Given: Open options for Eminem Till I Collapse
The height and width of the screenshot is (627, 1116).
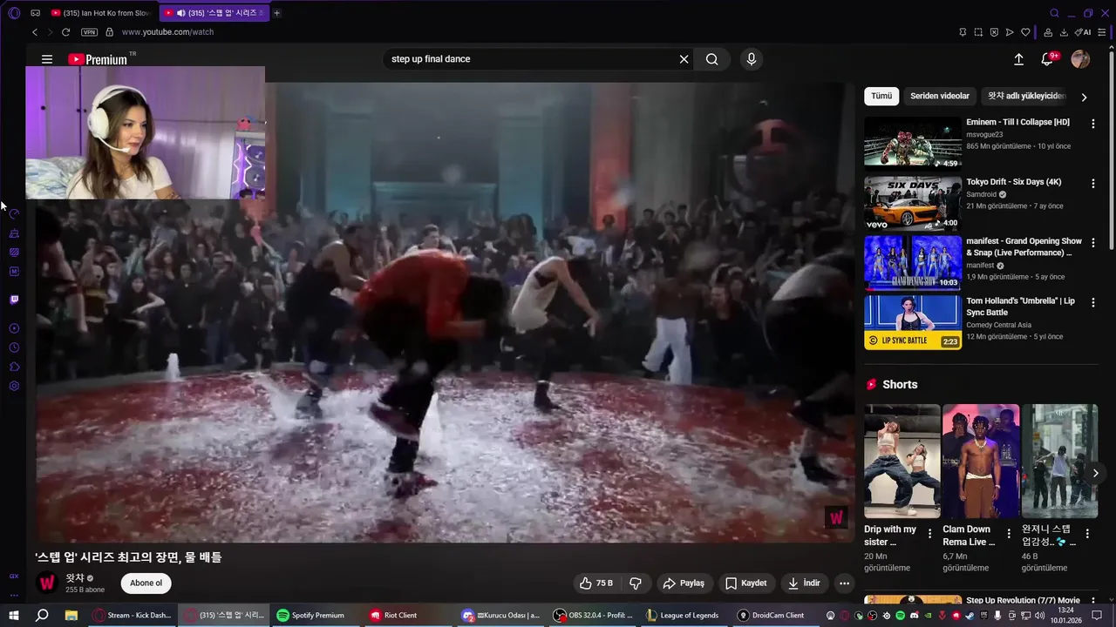Looking at the screenshot, I should (x=1092, y=124).
